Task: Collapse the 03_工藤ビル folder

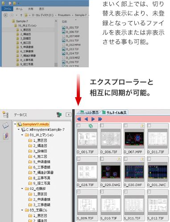Action: [22, 210]
